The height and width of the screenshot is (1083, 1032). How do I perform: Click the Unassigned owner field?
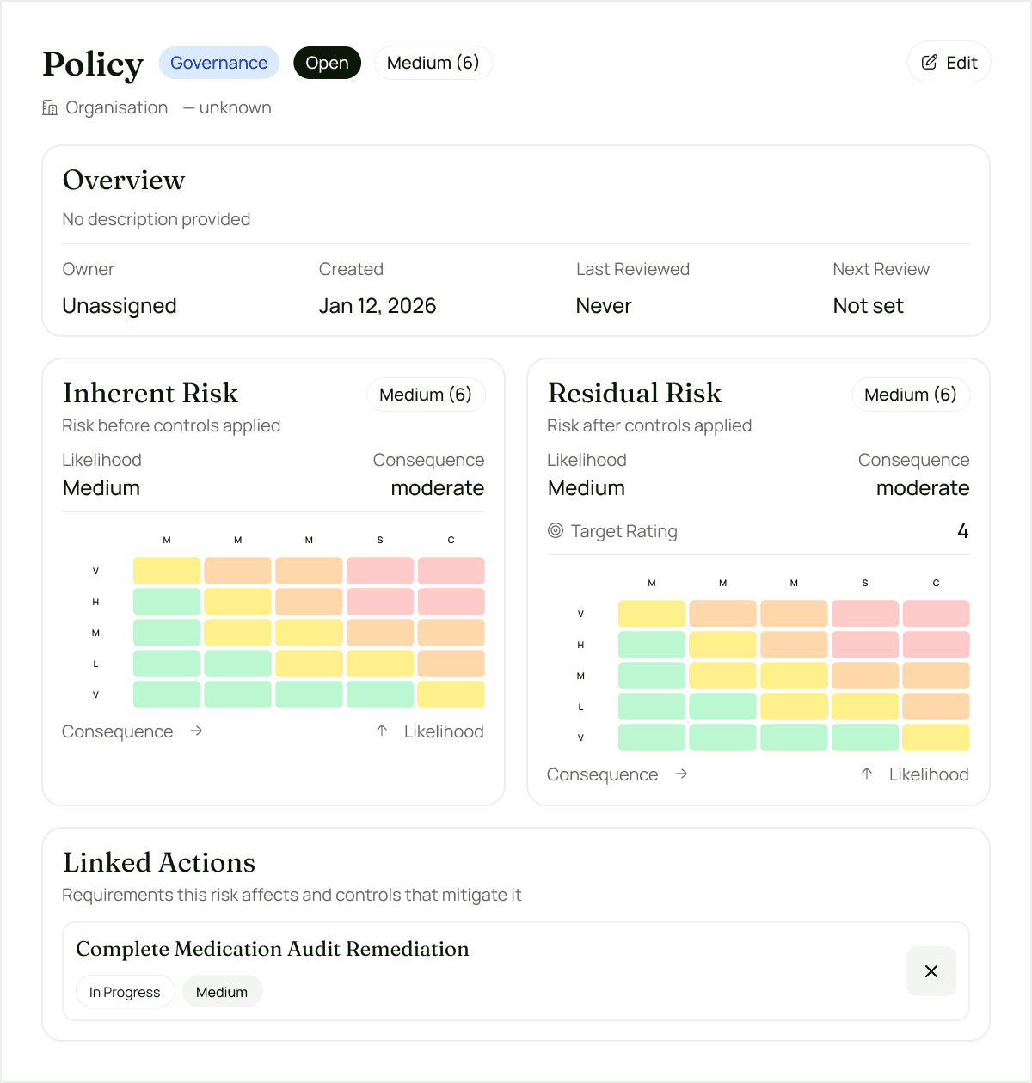(x=120, y=306)
